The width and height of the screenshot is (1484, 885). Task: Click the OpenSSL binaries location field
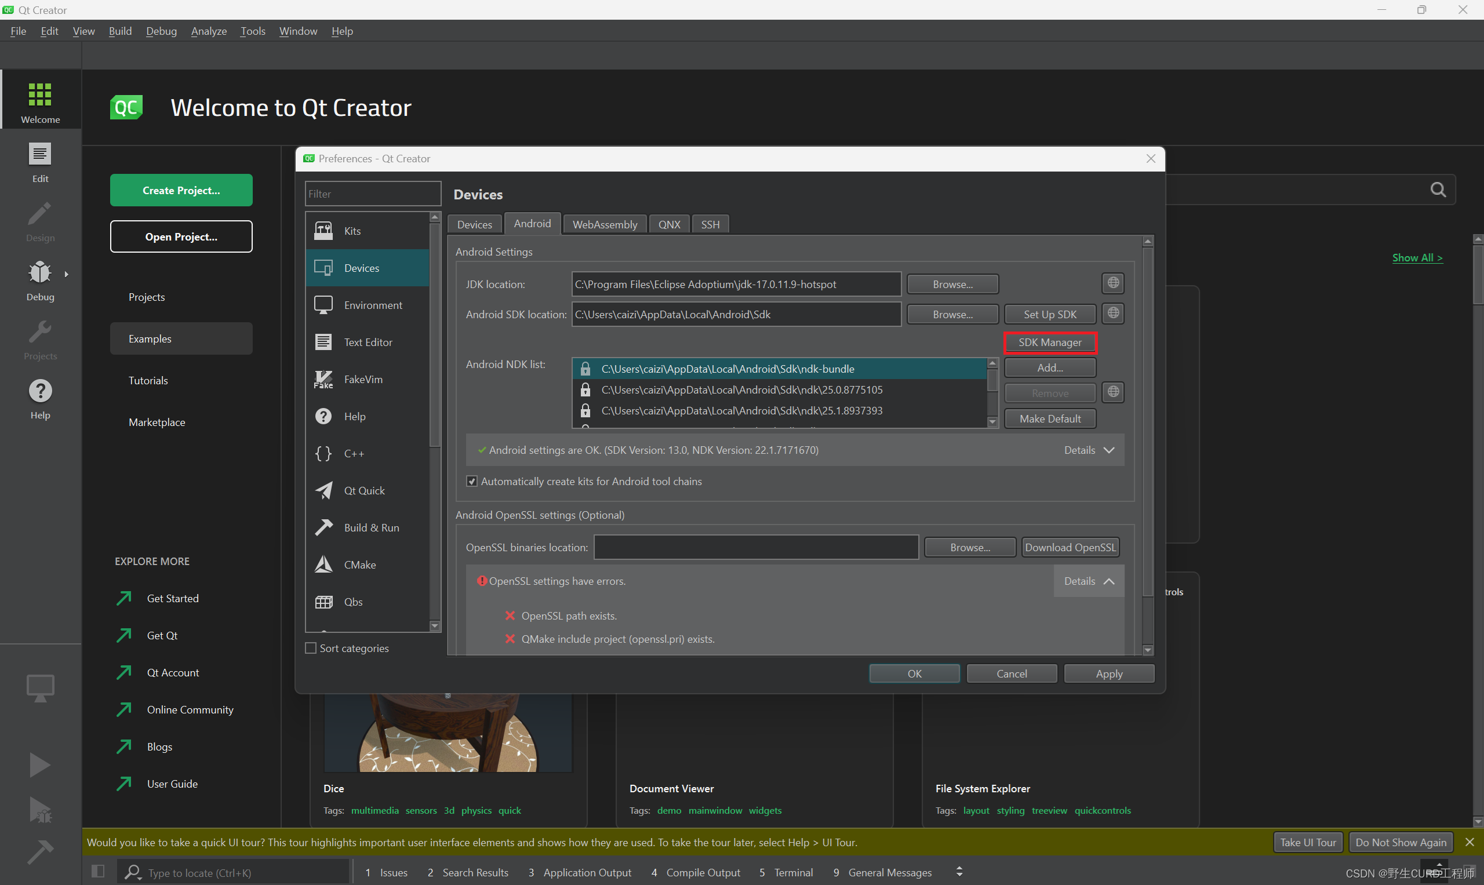[756, 548]
